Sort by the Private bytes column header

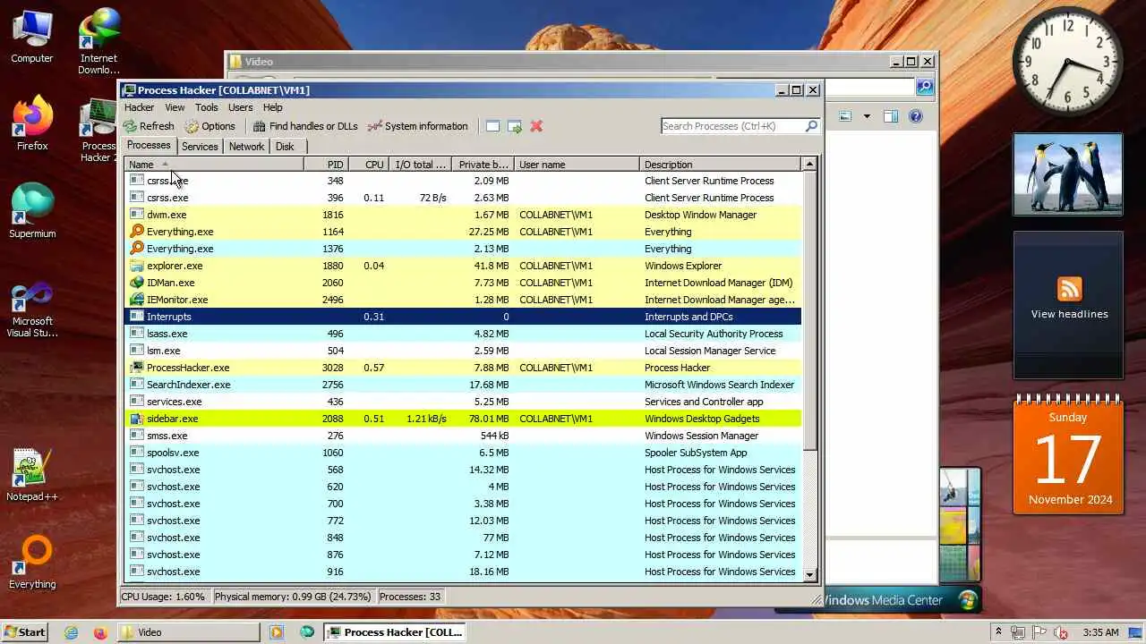[x=483, y=165]
